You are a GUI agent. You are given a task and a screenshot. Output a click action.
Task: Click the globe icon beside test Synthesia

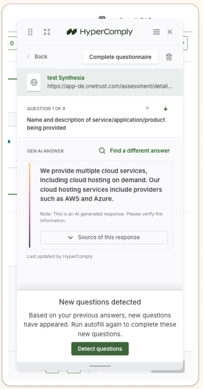[34, 83]
